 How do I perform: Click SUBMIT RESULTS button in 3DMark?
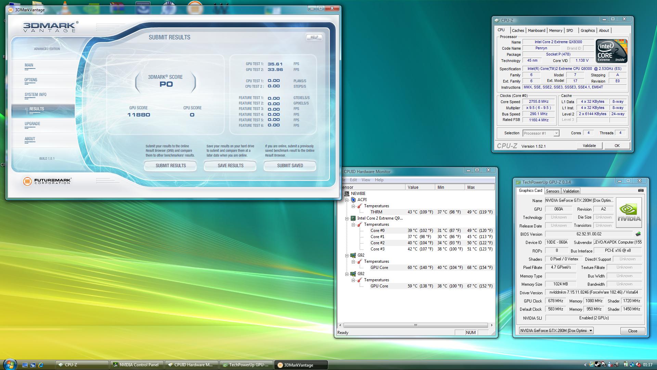(170, 165)
